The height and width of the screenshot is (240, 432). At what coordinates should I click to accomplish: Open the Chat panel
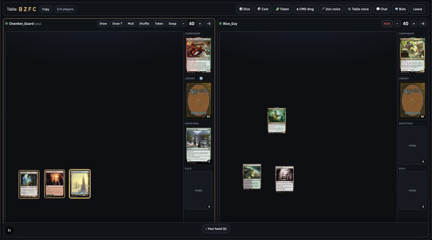tap(381, 9)
